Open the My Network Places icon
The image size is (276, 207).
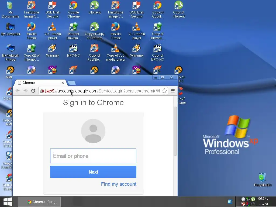pos(11,53)
